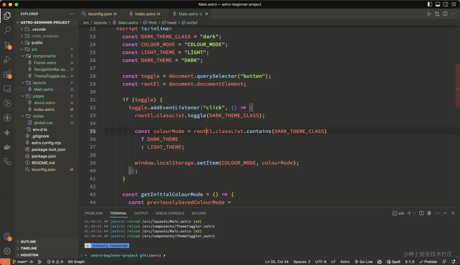Open notifications bell in status bar
460x265 pixels.
click(453, 262)
